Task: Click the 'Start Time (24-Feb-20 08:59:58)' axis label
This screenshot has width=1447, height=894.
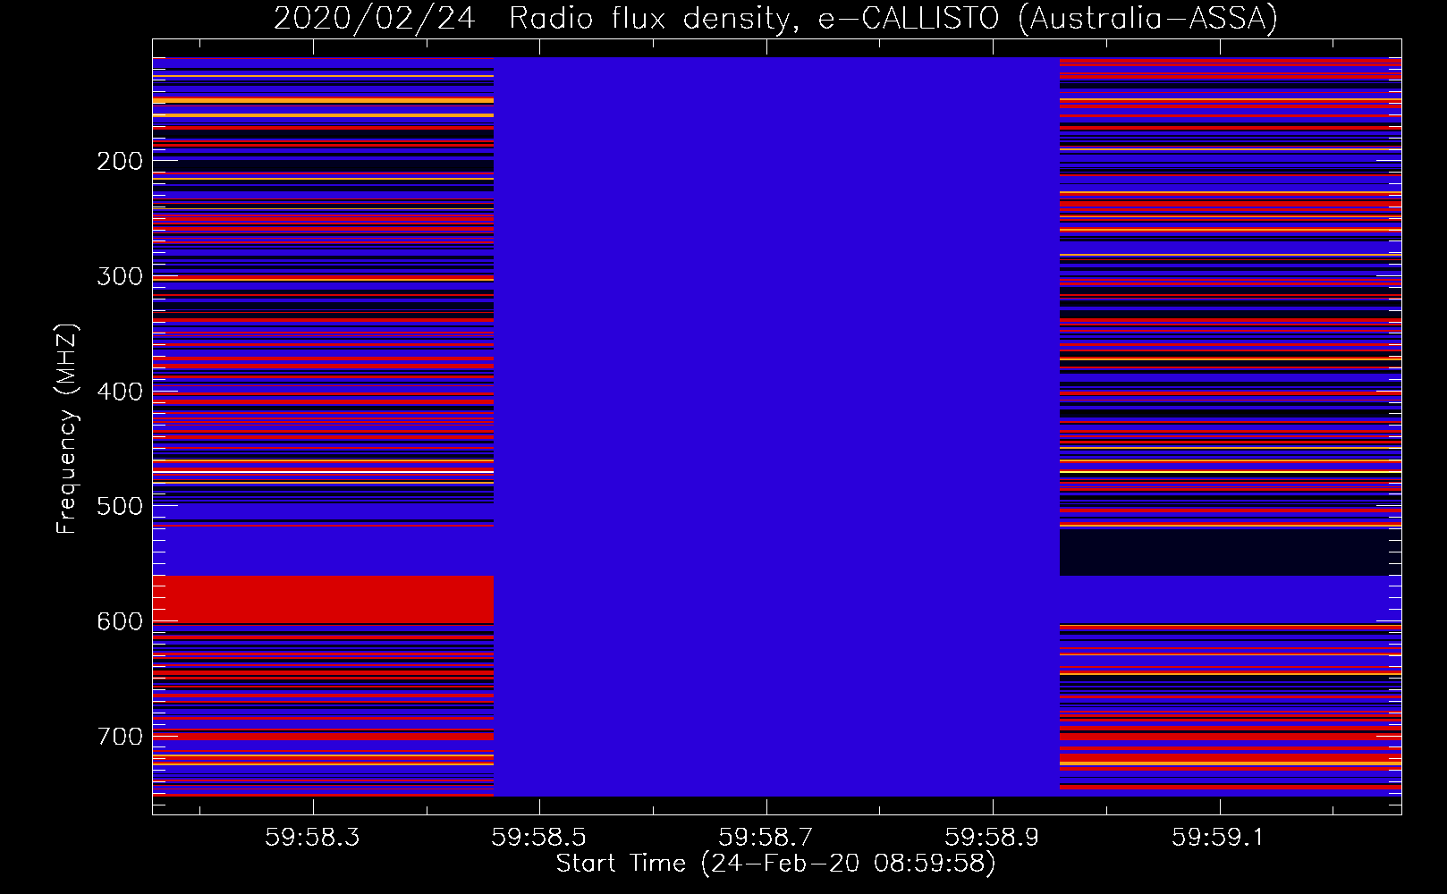Action: [775, 864]
